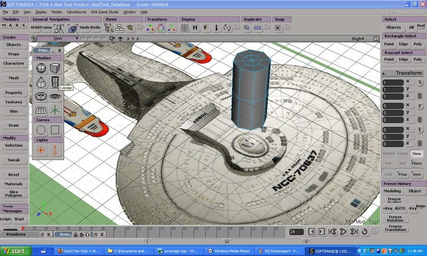
Task: Switch transform mode to Global
Action: (x=388, y=153)
